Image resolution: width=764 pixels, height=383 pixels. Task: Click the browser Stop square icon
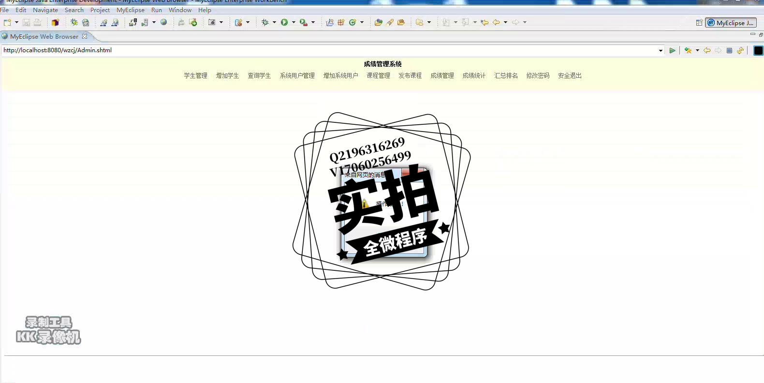(x=729, y=50)
